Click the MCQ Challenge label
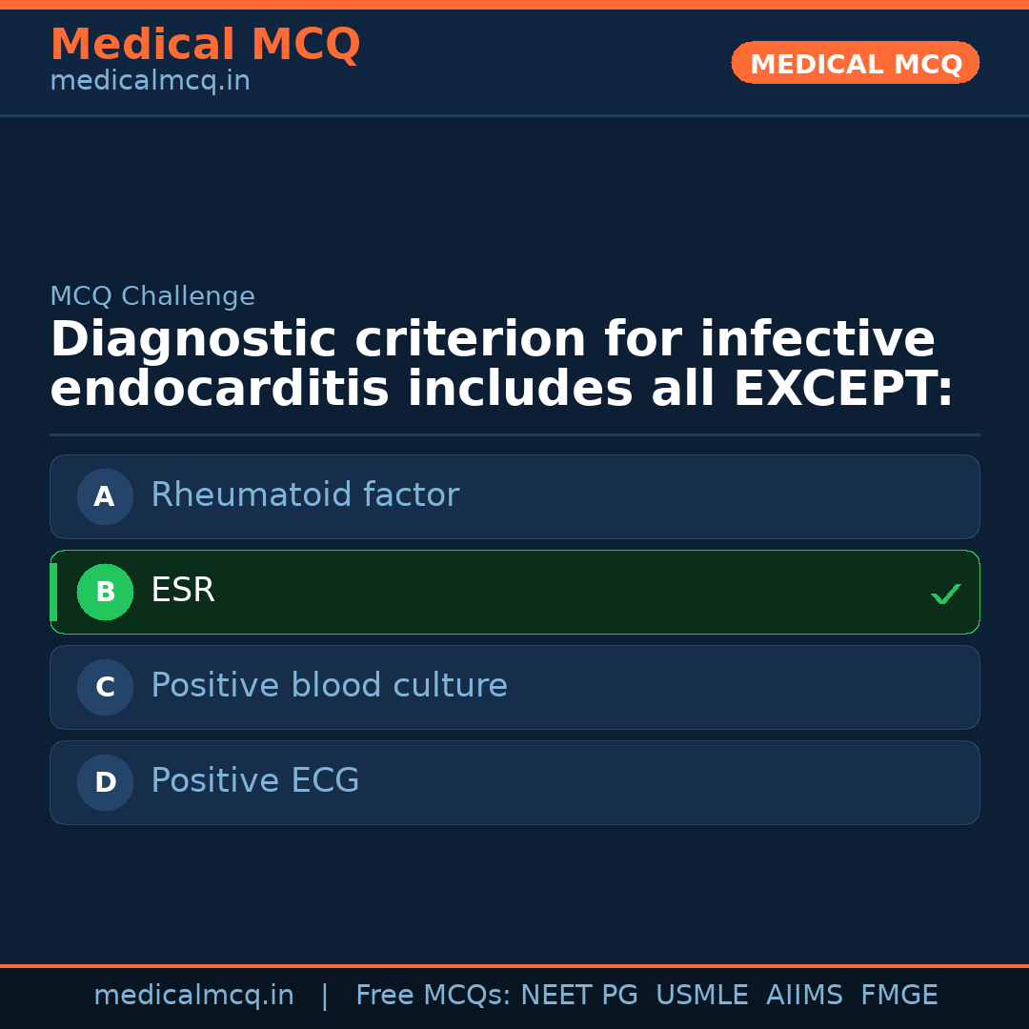The image size is (1029, 1029). point(152,296)
